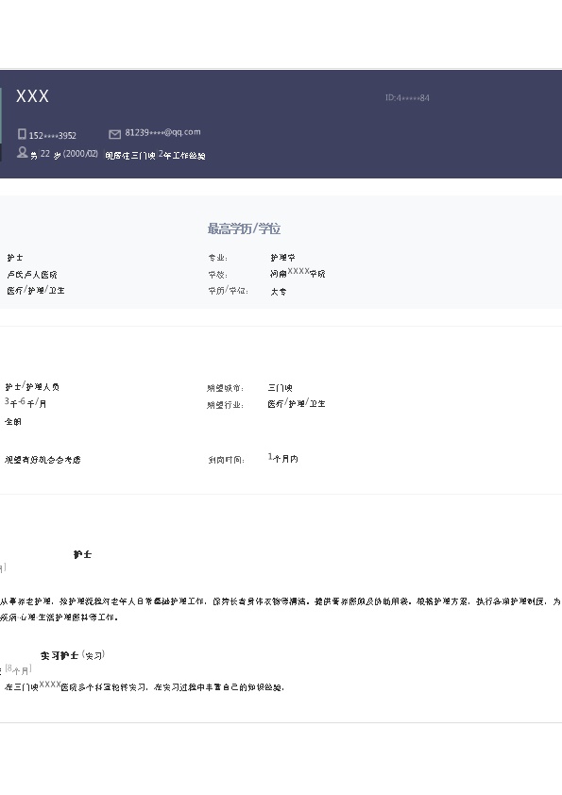The image size is (562, 795).
Task: Click the 从事养老护理 job description line
Action: pyautogui.click(x=280, y=601)
